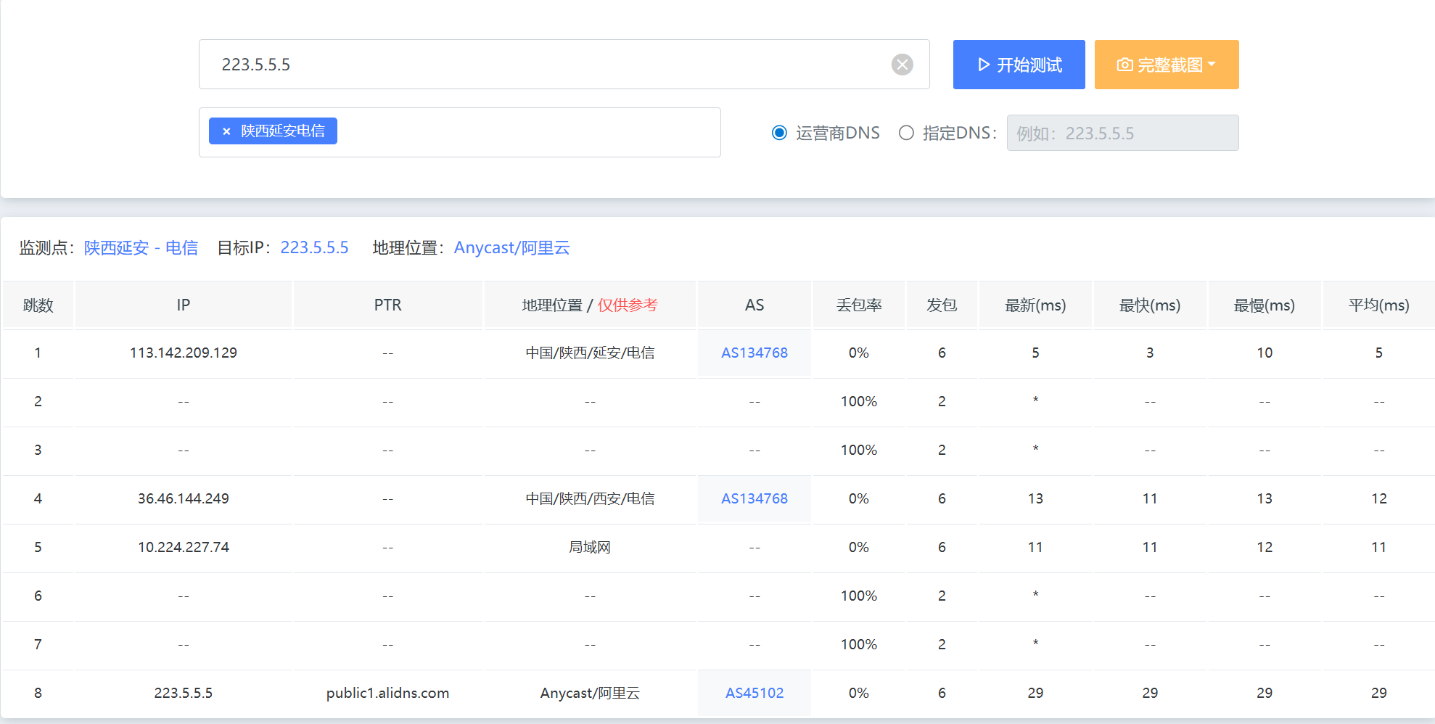This screenshot has height=724, width=1435.
Task: Click AS134768 for hop 1
Action: 754,353
